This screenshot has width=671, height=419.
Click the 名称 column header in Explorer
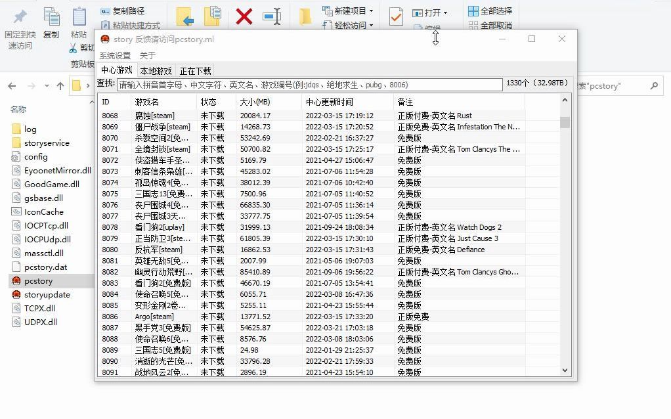tap(18, 109)
